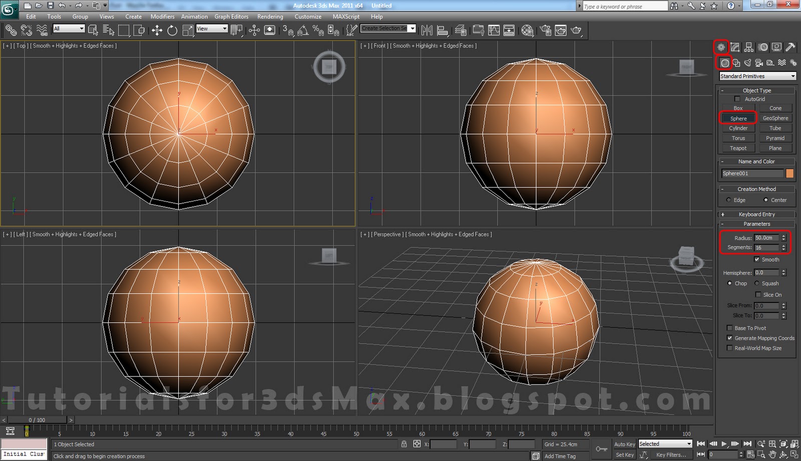801x461 pixels.
Task: Select the Lights category icon
Action: (x=747, y=63)
